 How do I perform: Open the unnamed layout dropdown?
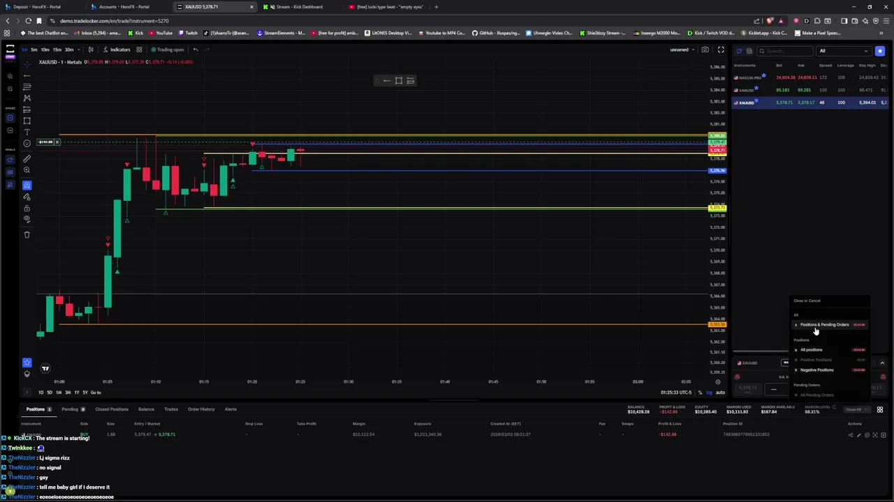coord(682,50)
